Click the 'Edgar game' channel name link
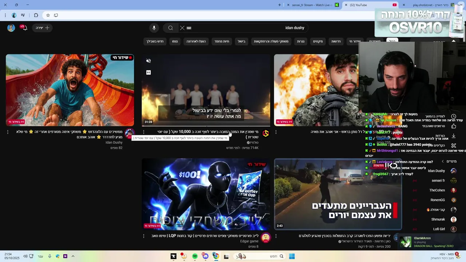The width and height of the screenshot is (466, 262). [249, 241]
